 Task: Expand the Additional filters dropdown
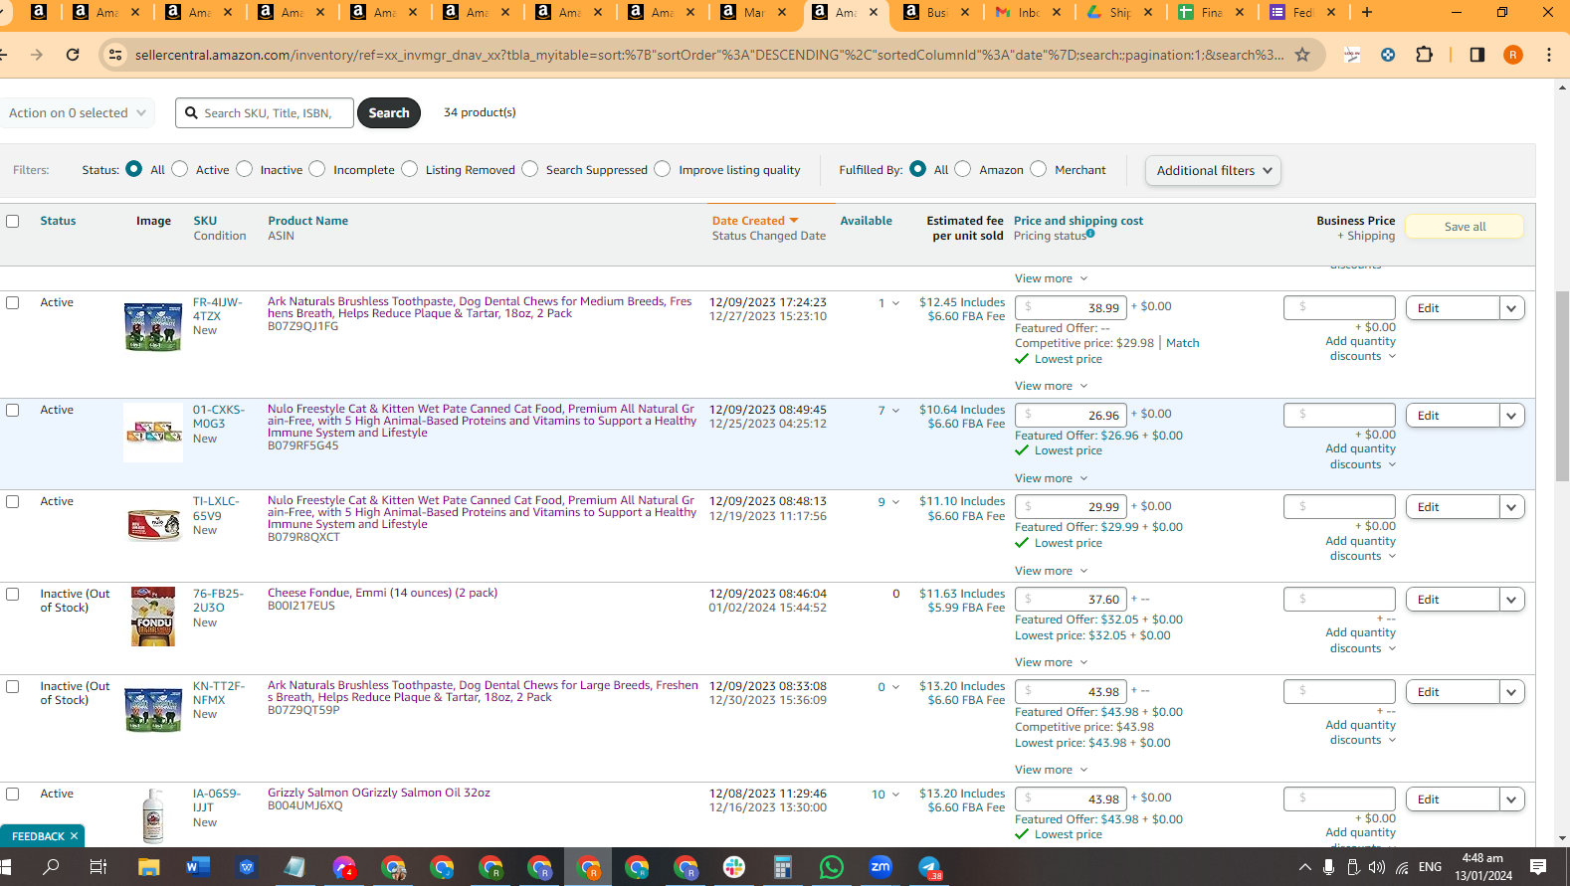click(1213, 170)
